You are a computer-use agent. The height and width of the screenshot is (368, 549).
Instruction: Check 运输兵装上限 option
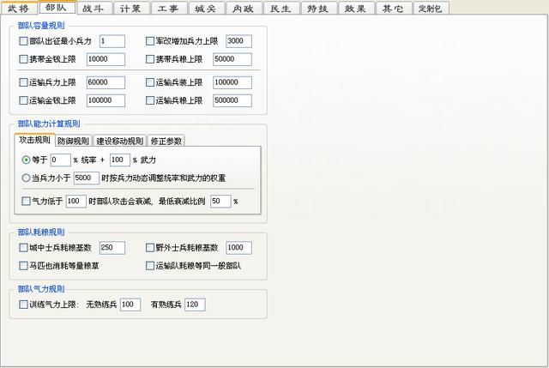[x=150, y=82]
